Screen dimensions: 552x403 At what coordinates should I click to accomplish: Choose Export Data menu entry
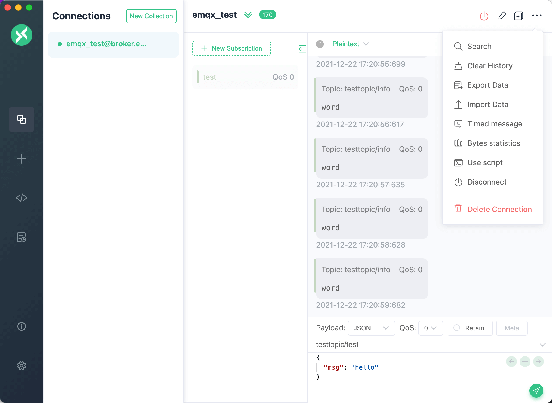[x=487, y=85]
